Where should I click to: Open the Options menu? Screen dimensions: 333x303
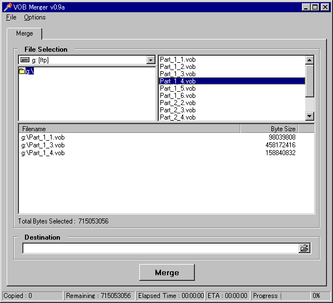click(34, 17)
